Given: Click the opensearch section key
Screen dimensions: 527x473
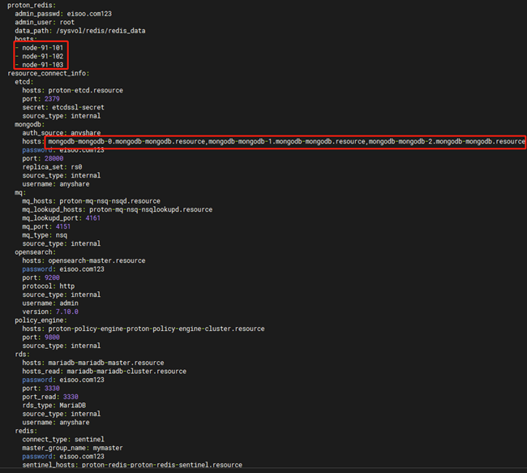Looking at the screenshot, I should pyautogui.click(x=36, y=252).
